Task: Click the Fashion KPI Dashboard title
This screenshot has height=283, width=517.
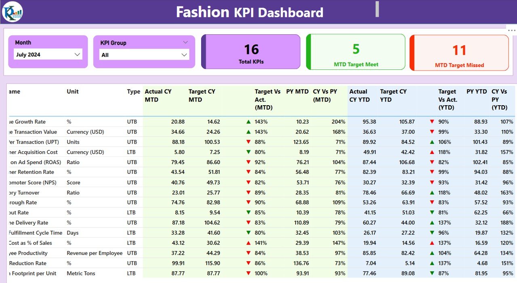Action: click(x=250, y=12)
